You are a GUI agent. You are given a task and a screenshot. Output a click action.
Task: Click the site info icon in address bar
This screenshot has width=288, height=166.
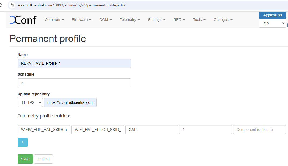click(12, 5)
